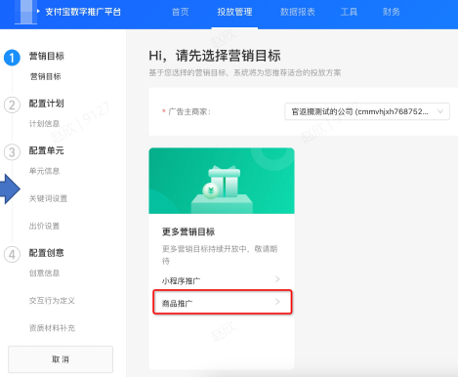Open 营销目标 sub-step in sidebar
Image resolution: width=458 pixels, height=377 pixels.
point(45,76)
